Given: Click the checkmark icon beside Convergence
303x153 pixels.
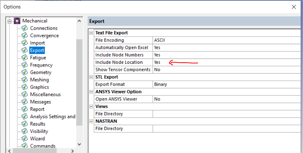Looking at the screenshot, I should (x=25, y=36).
